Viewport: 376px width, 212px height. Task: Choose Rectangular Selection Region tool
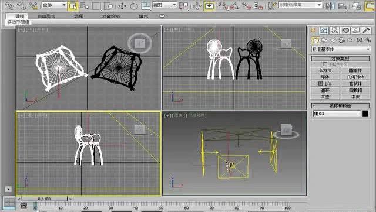(x=96, y=6)
